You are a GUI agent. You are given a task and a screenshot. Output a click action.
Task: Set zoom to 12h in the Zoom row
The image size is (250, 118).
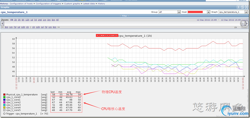tap(27, 20)
